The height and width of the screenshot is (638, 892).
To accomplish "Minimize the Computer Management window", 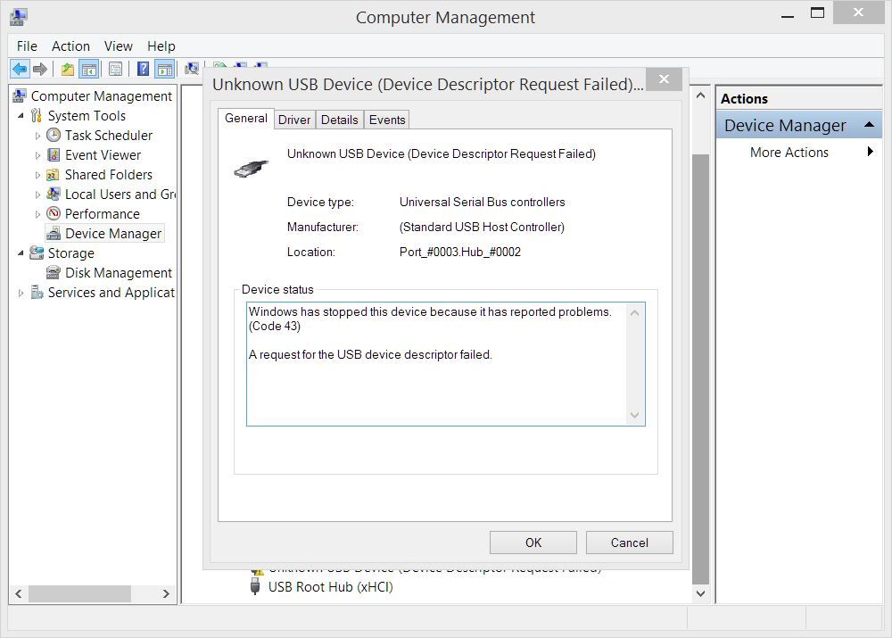I will [x=788, y=16].
